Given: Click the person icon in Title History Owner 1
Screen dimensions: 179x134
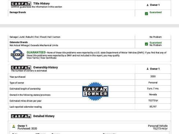Looking at the screenshot, I should [147, 5].
